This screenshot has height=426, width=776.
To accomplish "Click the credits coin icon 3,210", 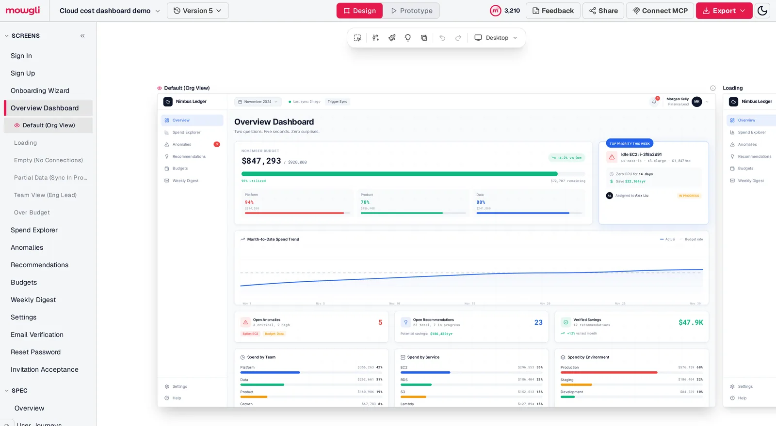I will coord(495,11).
